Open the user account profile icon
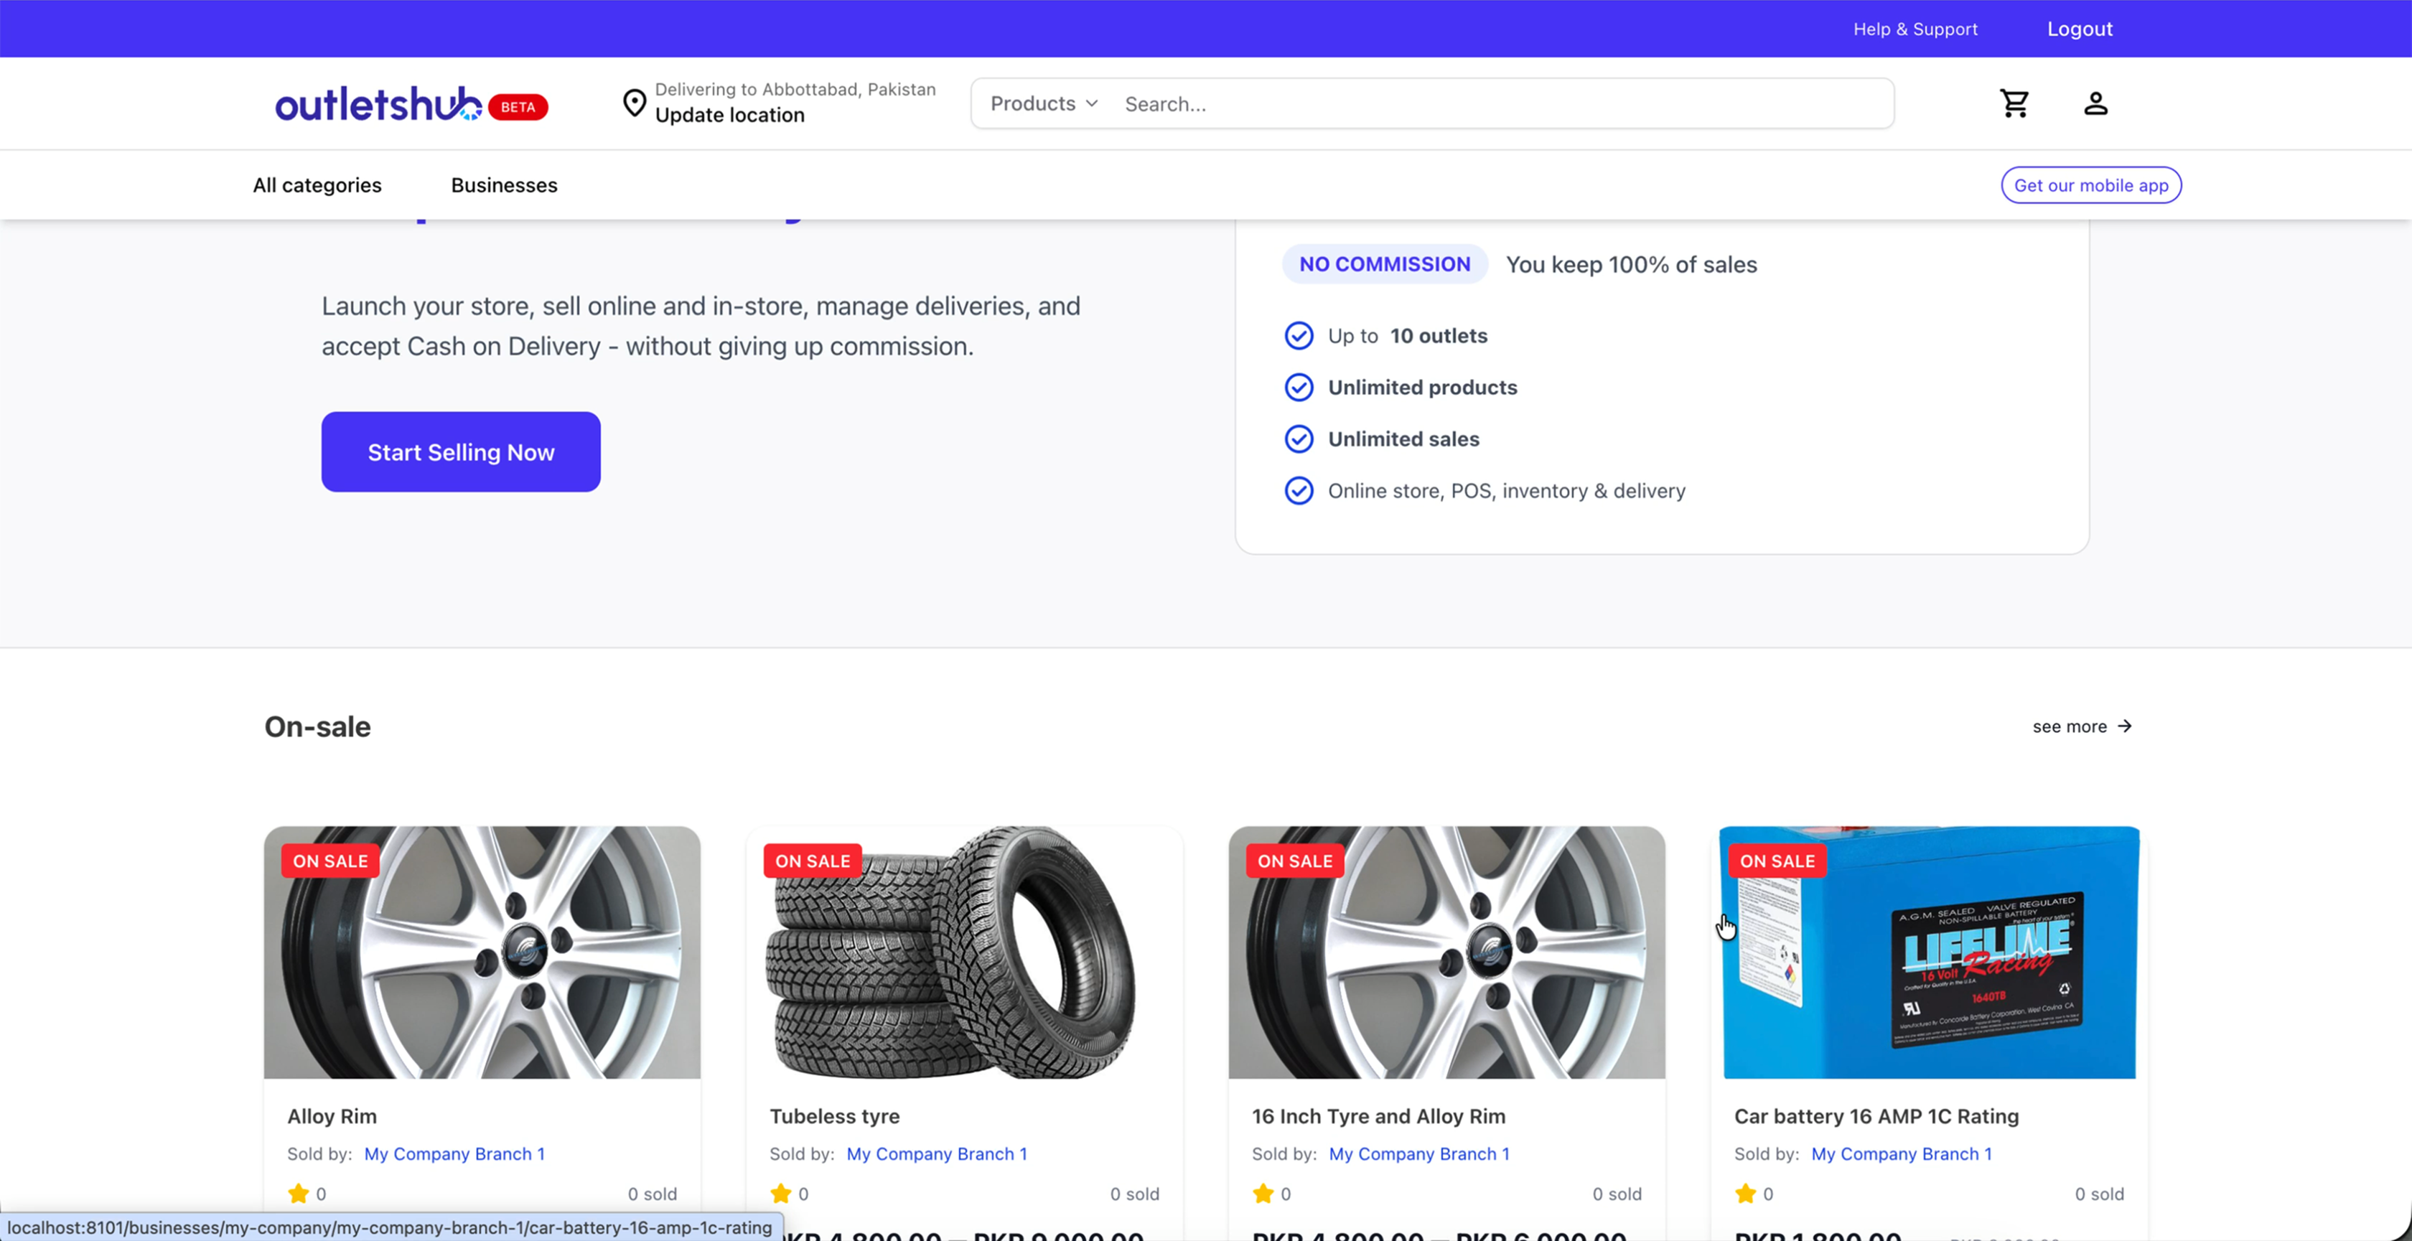The width and height of the screenshot is (2412, 1241). coord(2095,103)
